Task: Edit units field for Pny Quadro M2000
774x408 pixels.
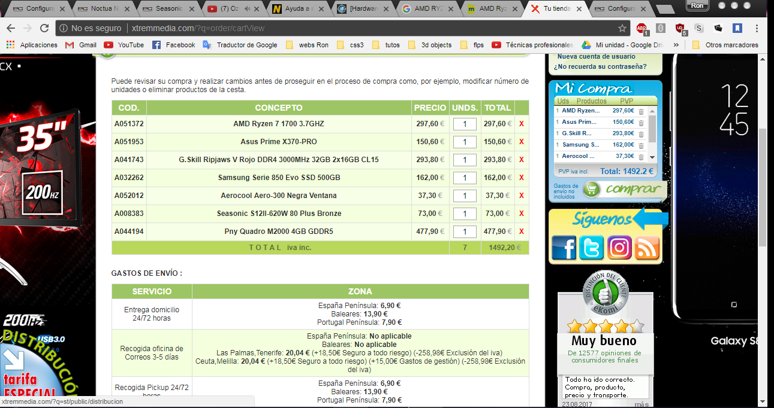Action: (x=465, y=232)
